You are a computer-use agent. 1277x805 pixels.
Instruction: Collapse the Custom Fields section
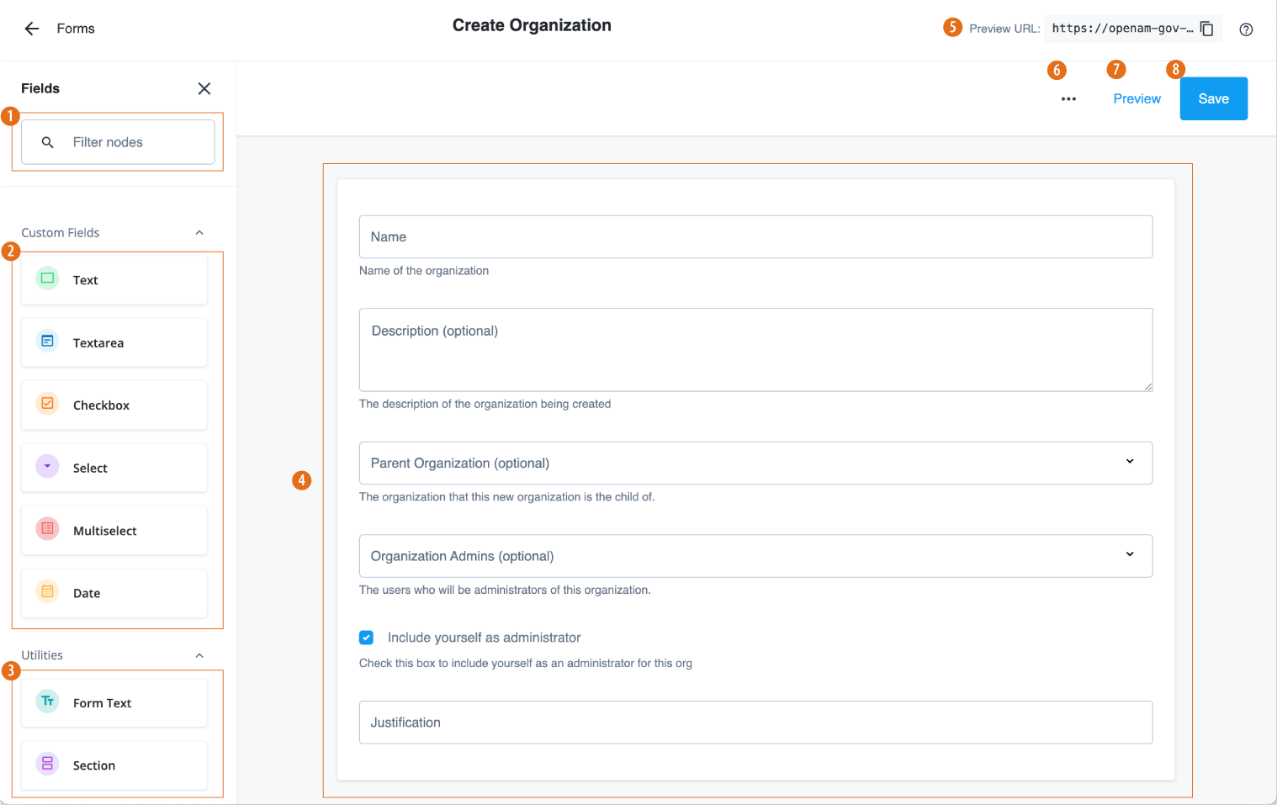pos(199,232)
